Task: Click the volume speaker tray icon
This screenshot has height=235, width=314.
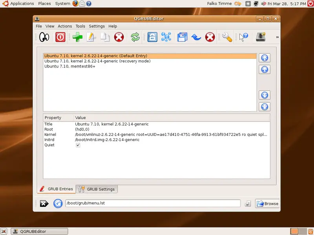Action: pos(263,4)
